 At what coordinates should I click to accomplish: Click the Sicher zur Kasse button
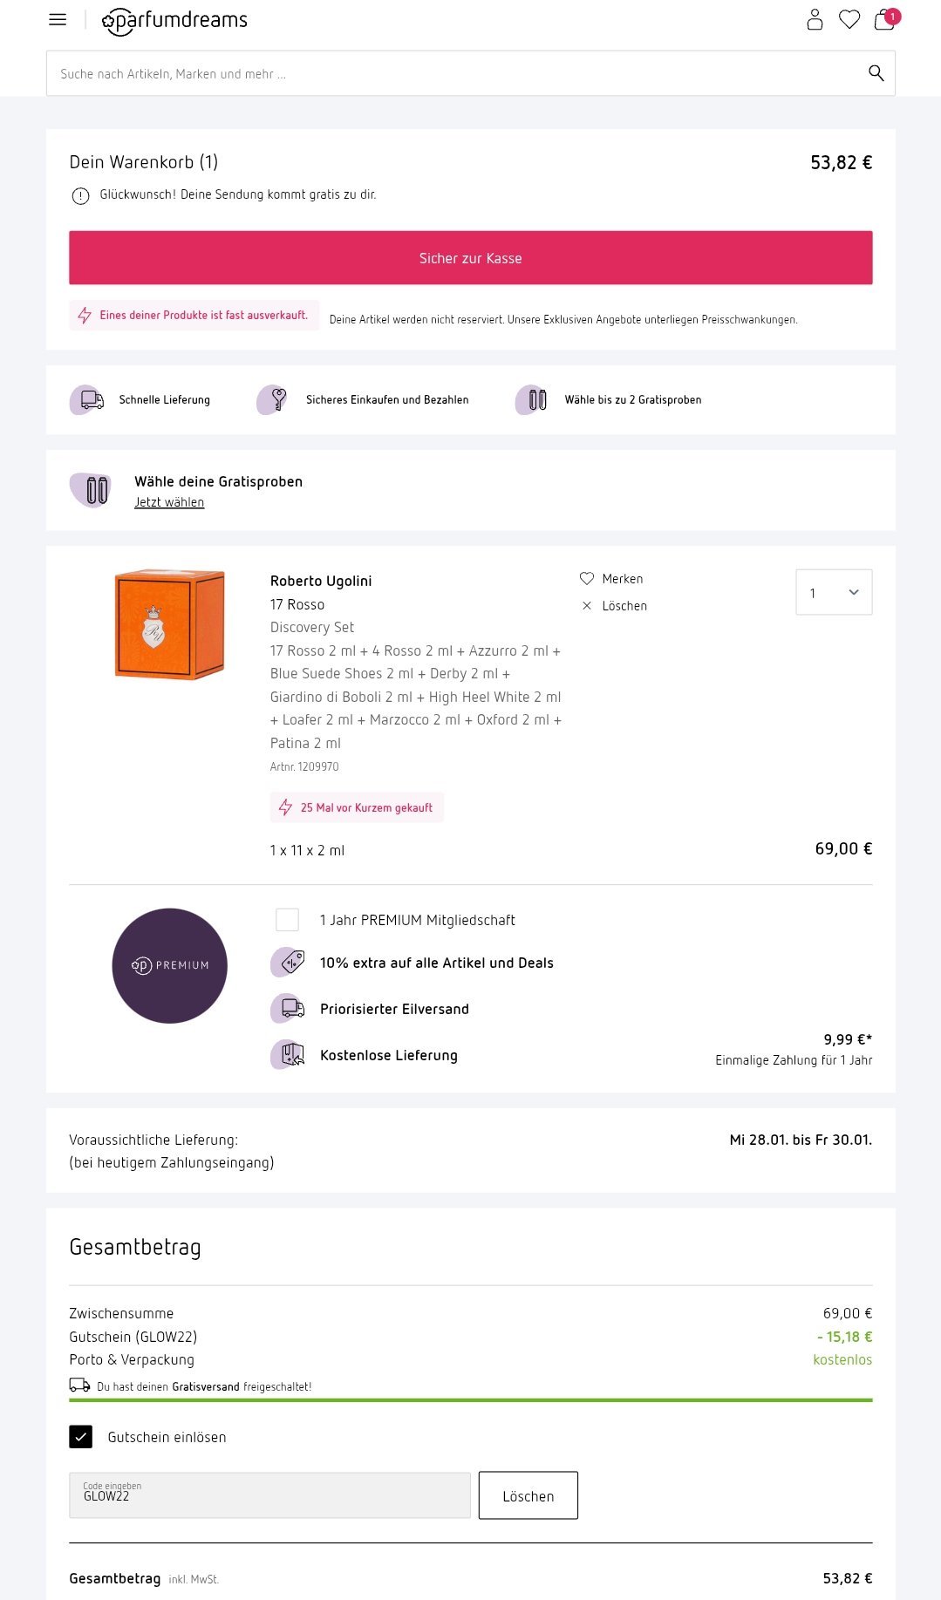point(470,258)
